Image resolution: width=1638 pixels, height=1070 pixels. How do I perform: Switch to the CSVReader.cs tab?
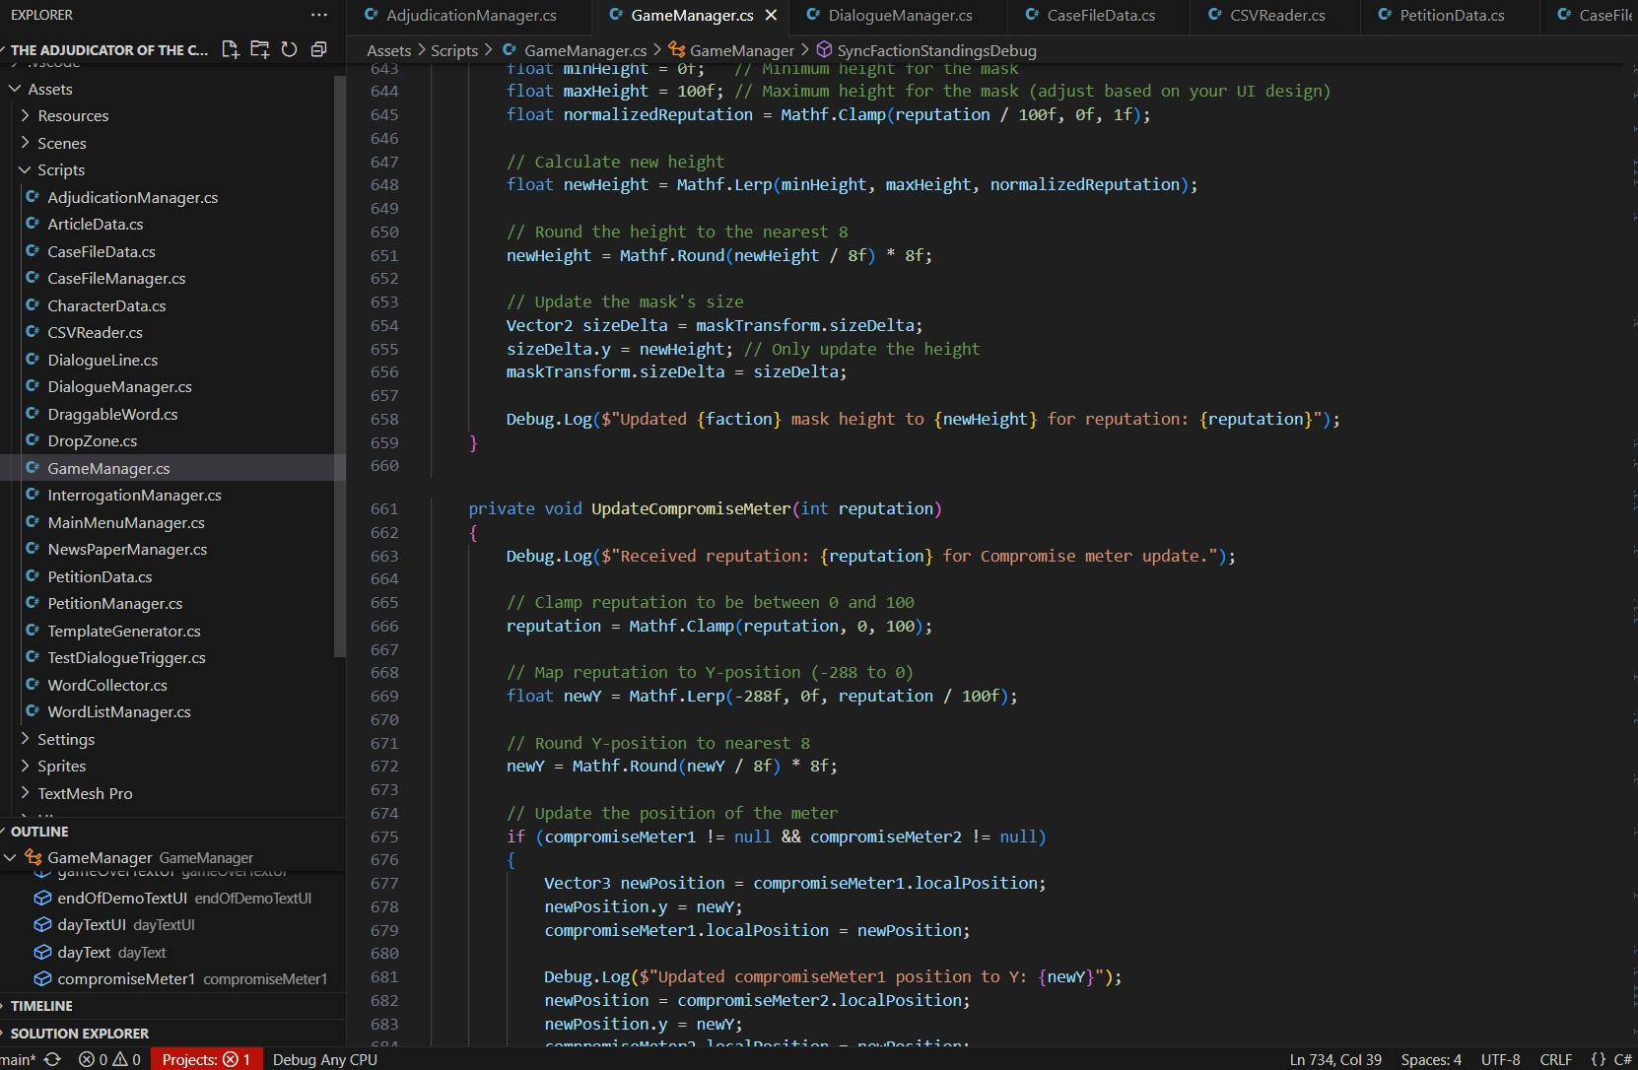[1276, 15]
